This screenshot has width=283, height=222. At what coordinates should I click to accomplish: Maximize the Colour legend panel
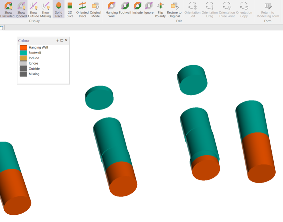62,40
